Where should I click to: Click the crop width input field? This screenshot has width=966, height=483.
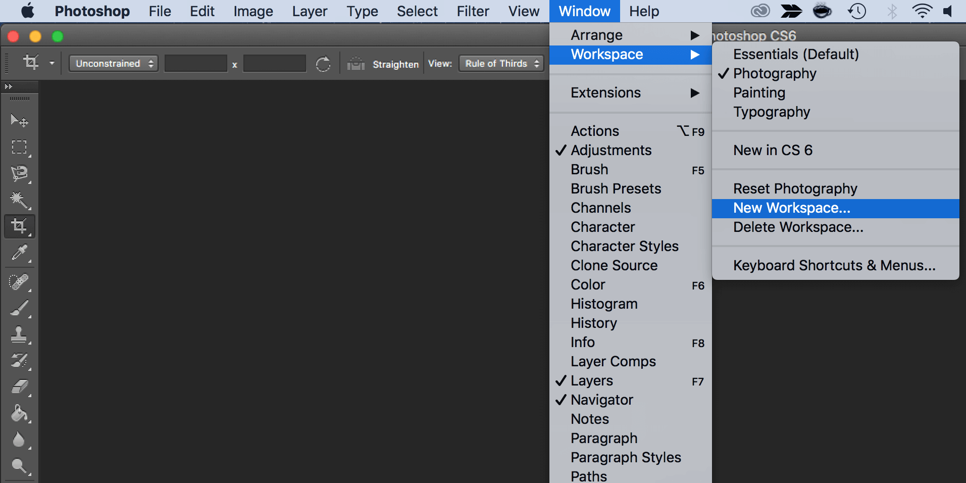196,64
